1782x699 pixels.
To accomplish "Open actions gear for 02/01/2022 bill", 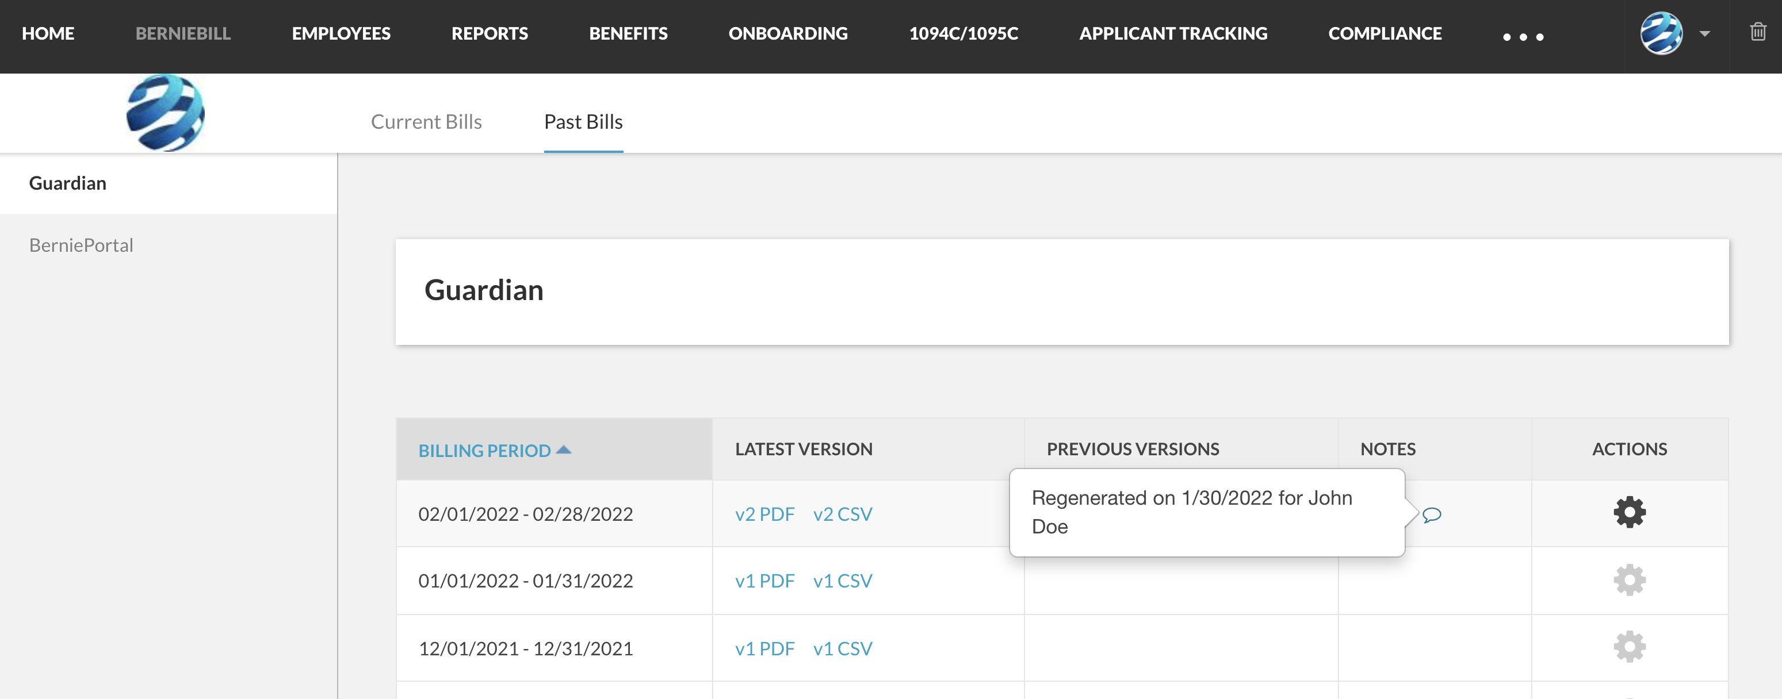I will [1629, 512].
